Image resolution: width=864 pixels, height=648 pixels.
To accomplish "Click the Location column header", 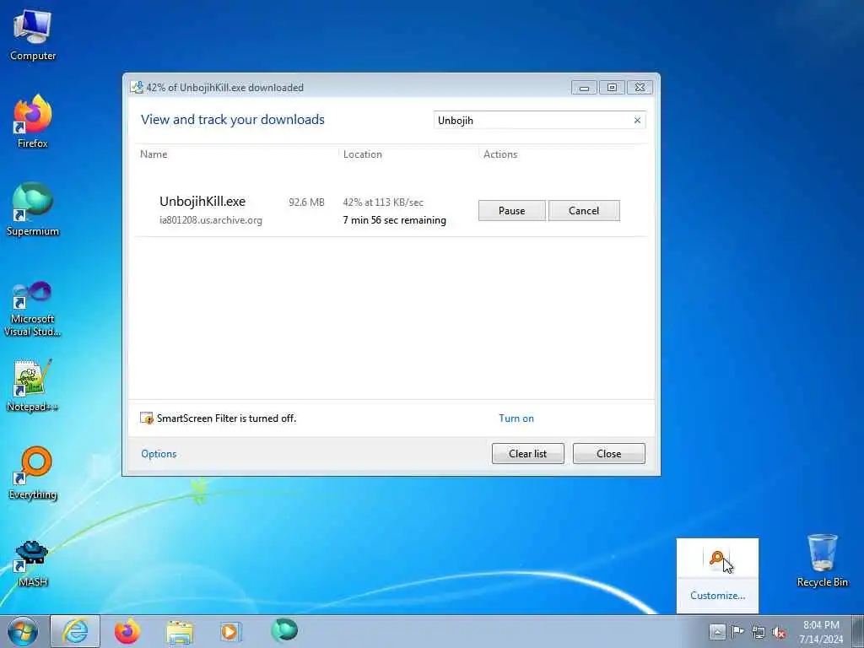I will coord(363,154).
